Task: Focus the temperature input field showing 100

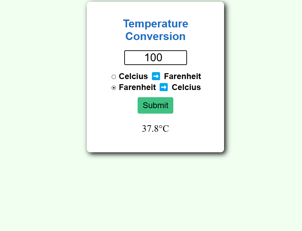Action: point(155,57)
